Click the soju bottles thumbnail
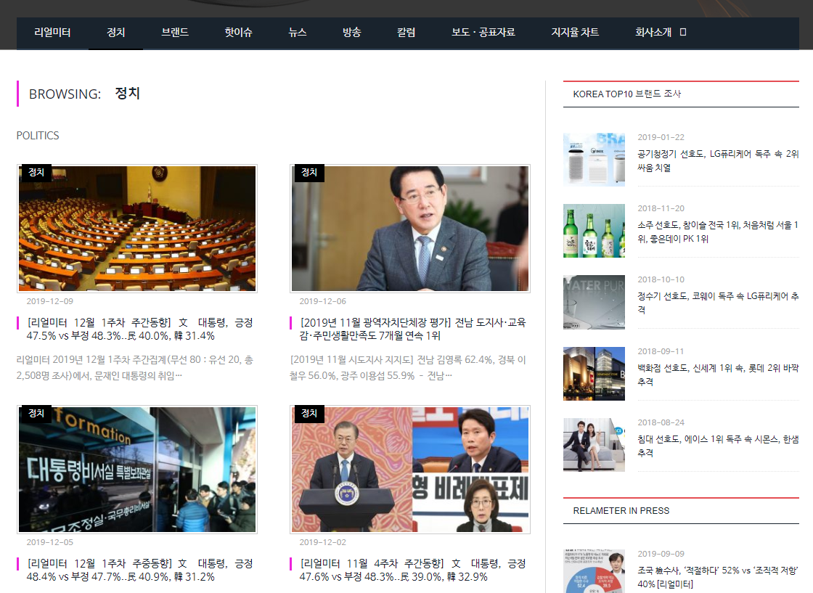This screenshot has height=593, width=813. tap(594, 231)
